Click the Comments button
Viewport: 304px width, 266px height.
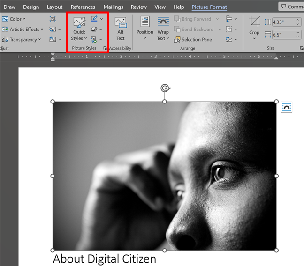point(291,7)
